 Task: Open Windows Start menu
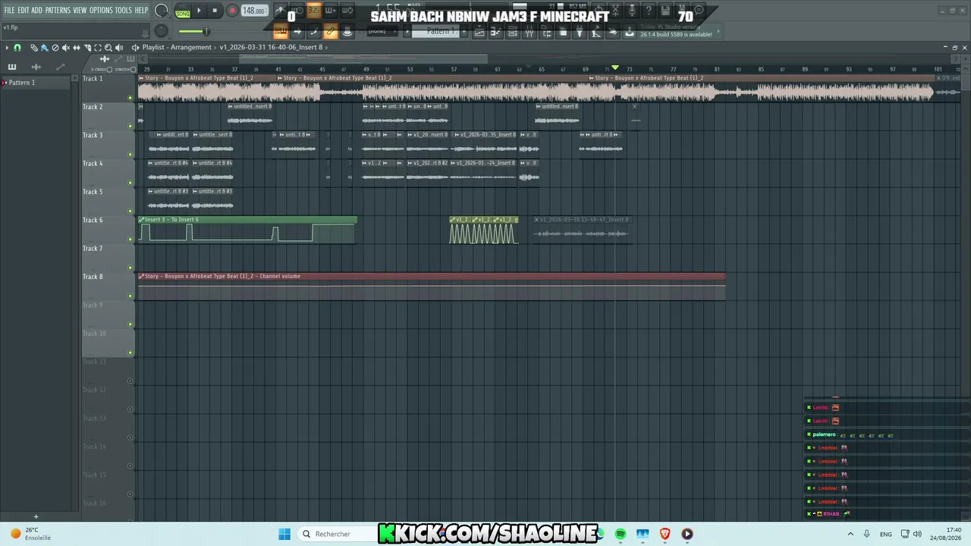[284, 534]
